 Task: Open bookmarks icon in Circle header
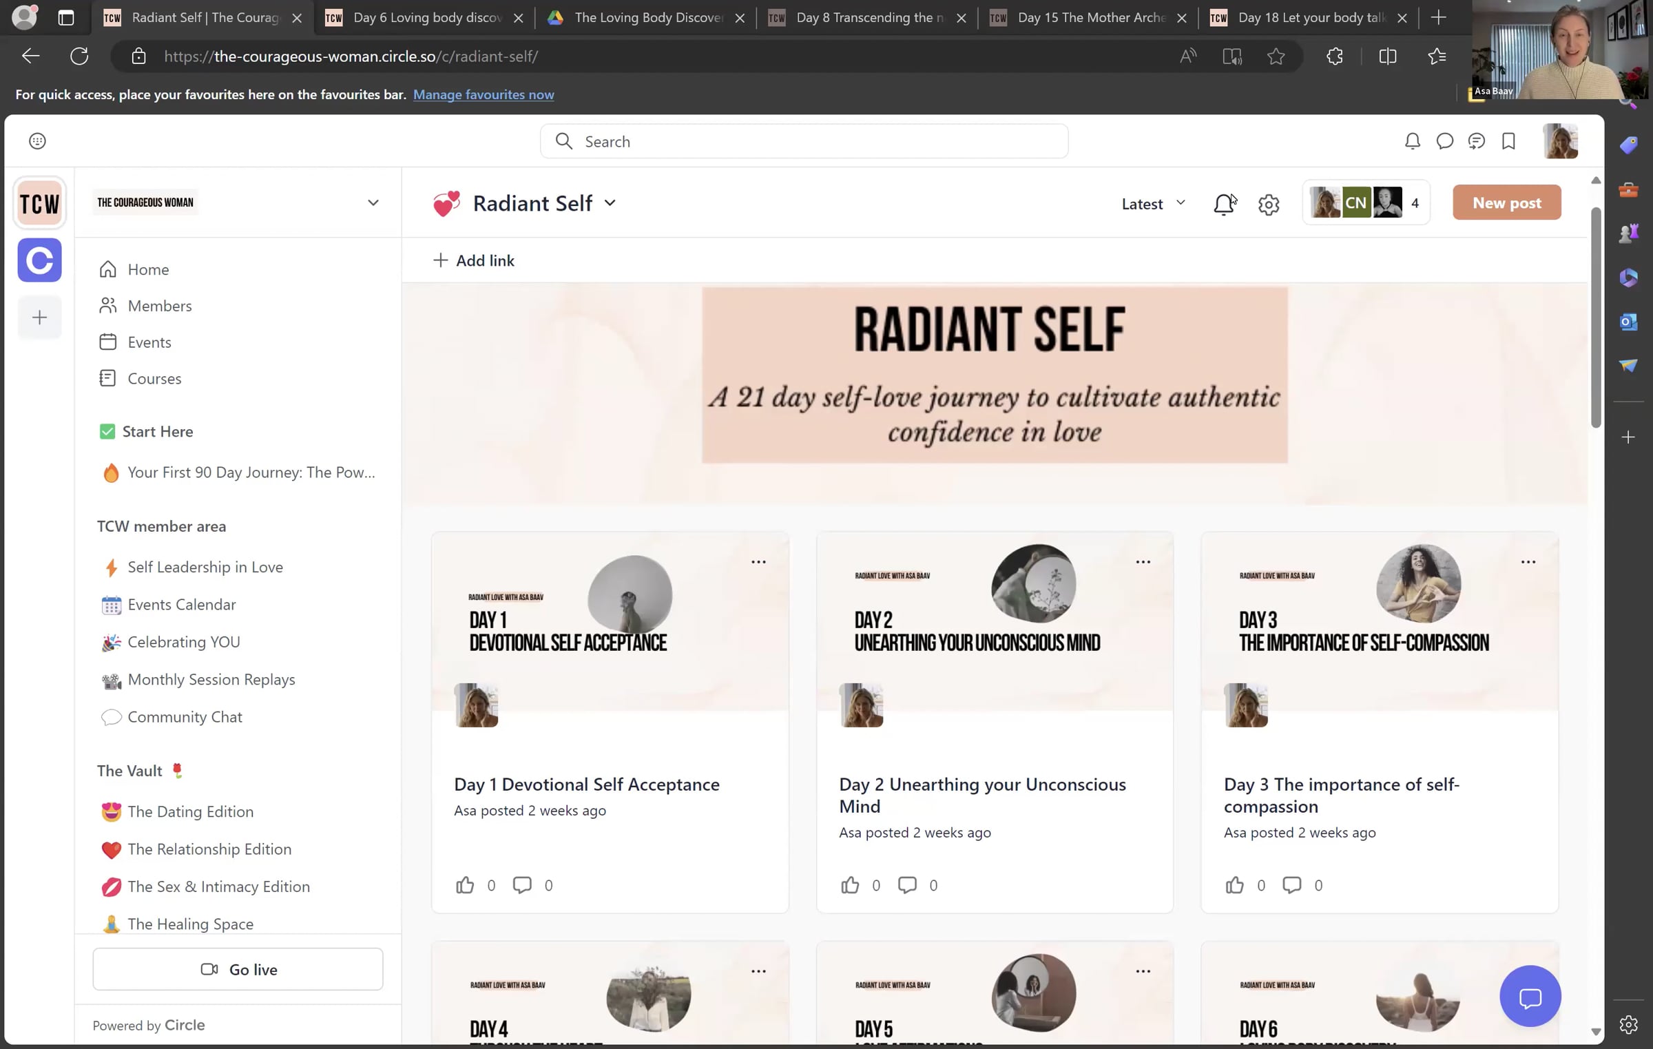(x=1508, y=141)
